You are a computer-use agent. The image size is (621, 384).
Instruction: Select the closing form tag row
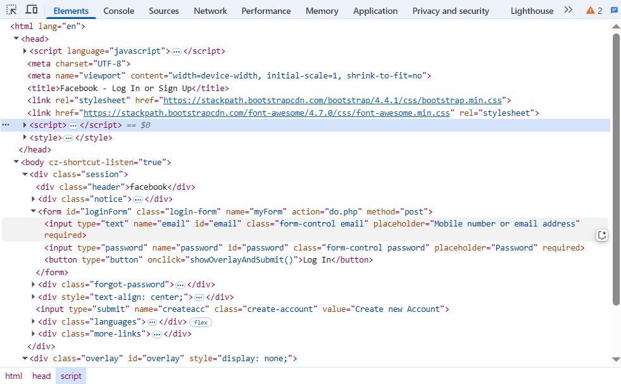click(52, 273)
